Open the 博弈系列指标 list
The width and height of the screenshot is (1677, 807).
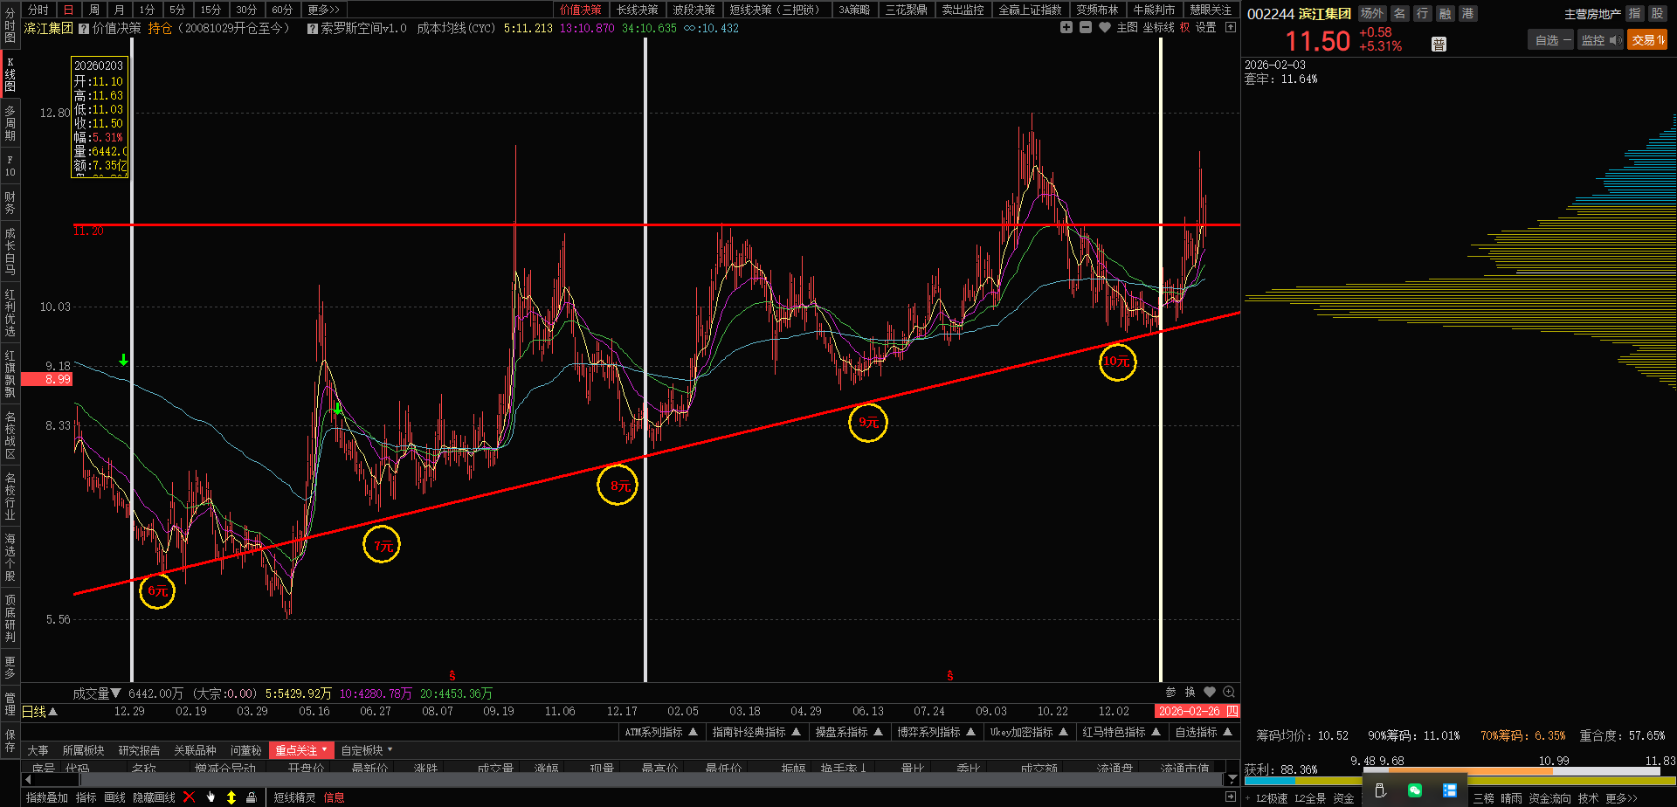tap(936, 732)
